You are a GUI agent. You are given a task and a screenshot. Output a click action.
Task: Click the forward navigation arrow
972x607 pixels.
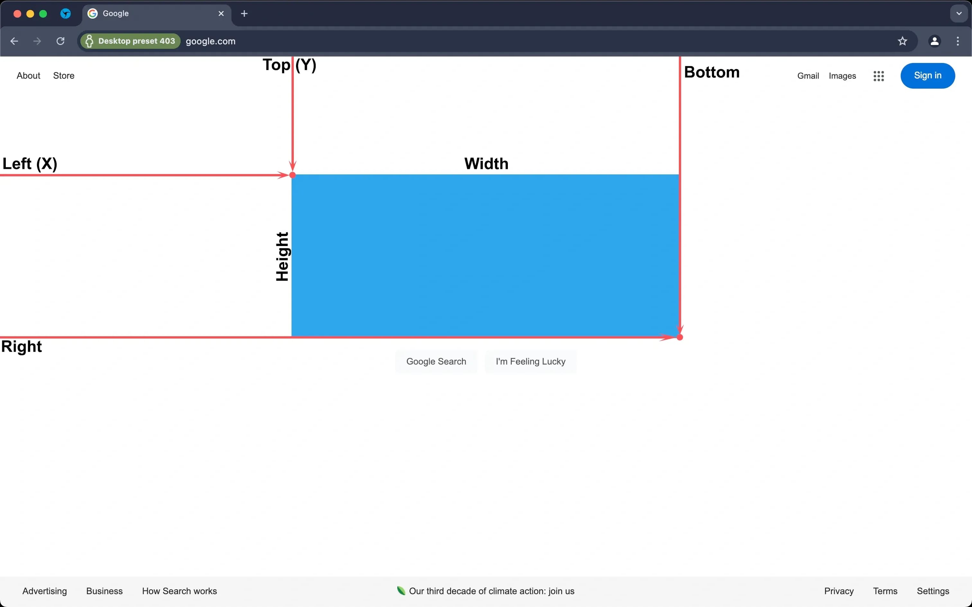[37, 41]
